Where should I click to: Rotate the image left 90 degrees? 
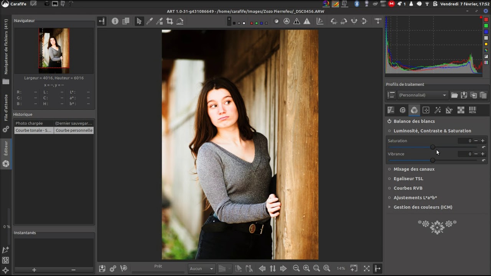coord(334,21)
